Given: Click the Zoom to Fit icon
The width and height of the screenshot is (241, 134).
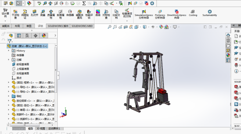Looking at the screenshot, I should 109,27.
